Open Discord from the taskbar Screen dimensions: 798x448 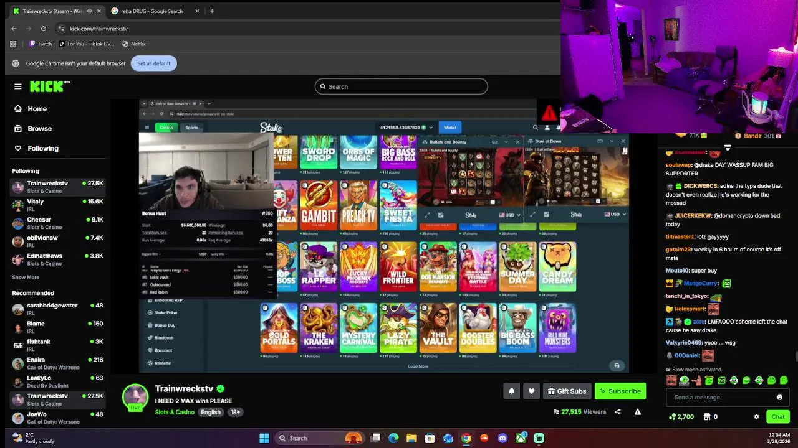(x=502, y=438)
